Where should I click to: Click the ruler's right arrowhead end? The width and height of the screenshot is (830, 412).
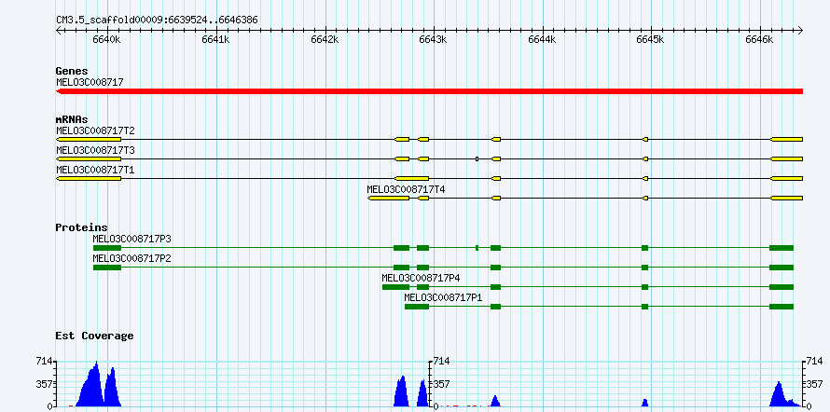(800, 30)
